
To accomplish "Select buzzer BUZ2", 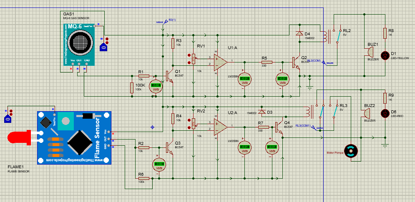I will click(367, 113).
